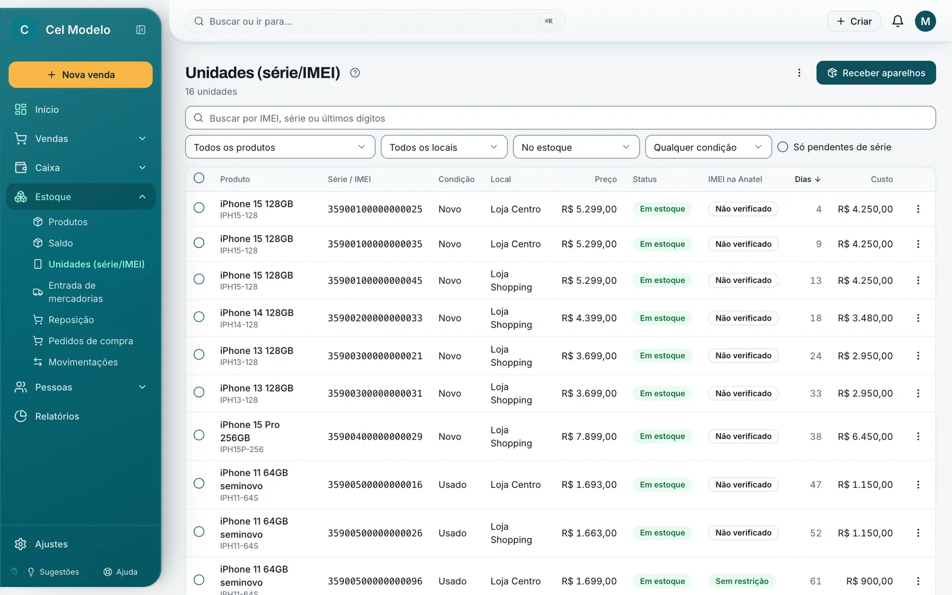Select row with IMEI 35900300000000021
The height and width of the screenshot is (595, 952).
pyautogui.click(x=199, y=355)
